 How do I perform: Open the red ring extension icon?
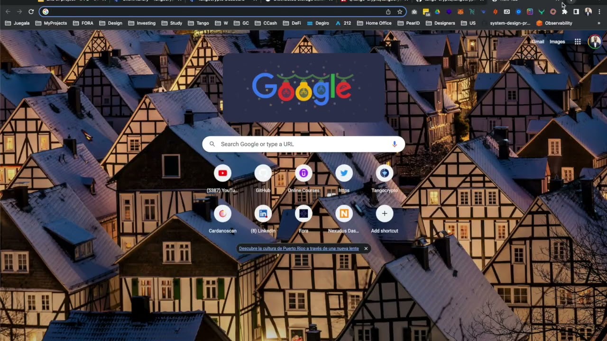pos(553,11)
